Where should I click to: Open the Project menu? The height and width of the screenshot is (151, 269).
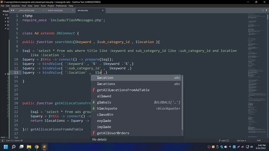pyautogui.click(x=51, y=6)
